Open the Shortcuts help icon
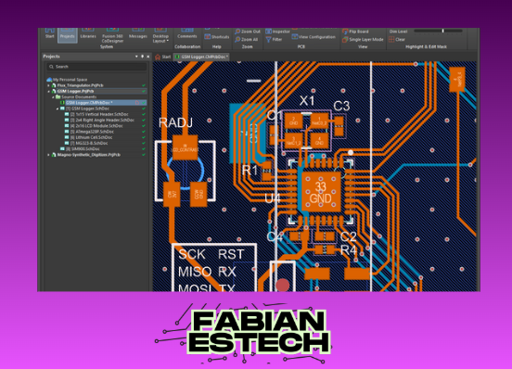Viewport: 512px width, 369px height. coord(208,37)
